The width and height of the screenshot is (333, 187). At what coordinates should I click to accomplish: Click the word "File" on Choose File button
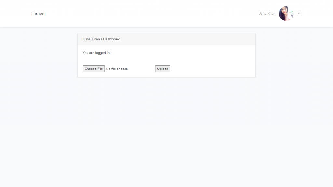(x=100, y=69)
